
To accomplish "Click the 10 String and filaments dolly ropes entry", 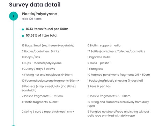I will pos(118,104).
